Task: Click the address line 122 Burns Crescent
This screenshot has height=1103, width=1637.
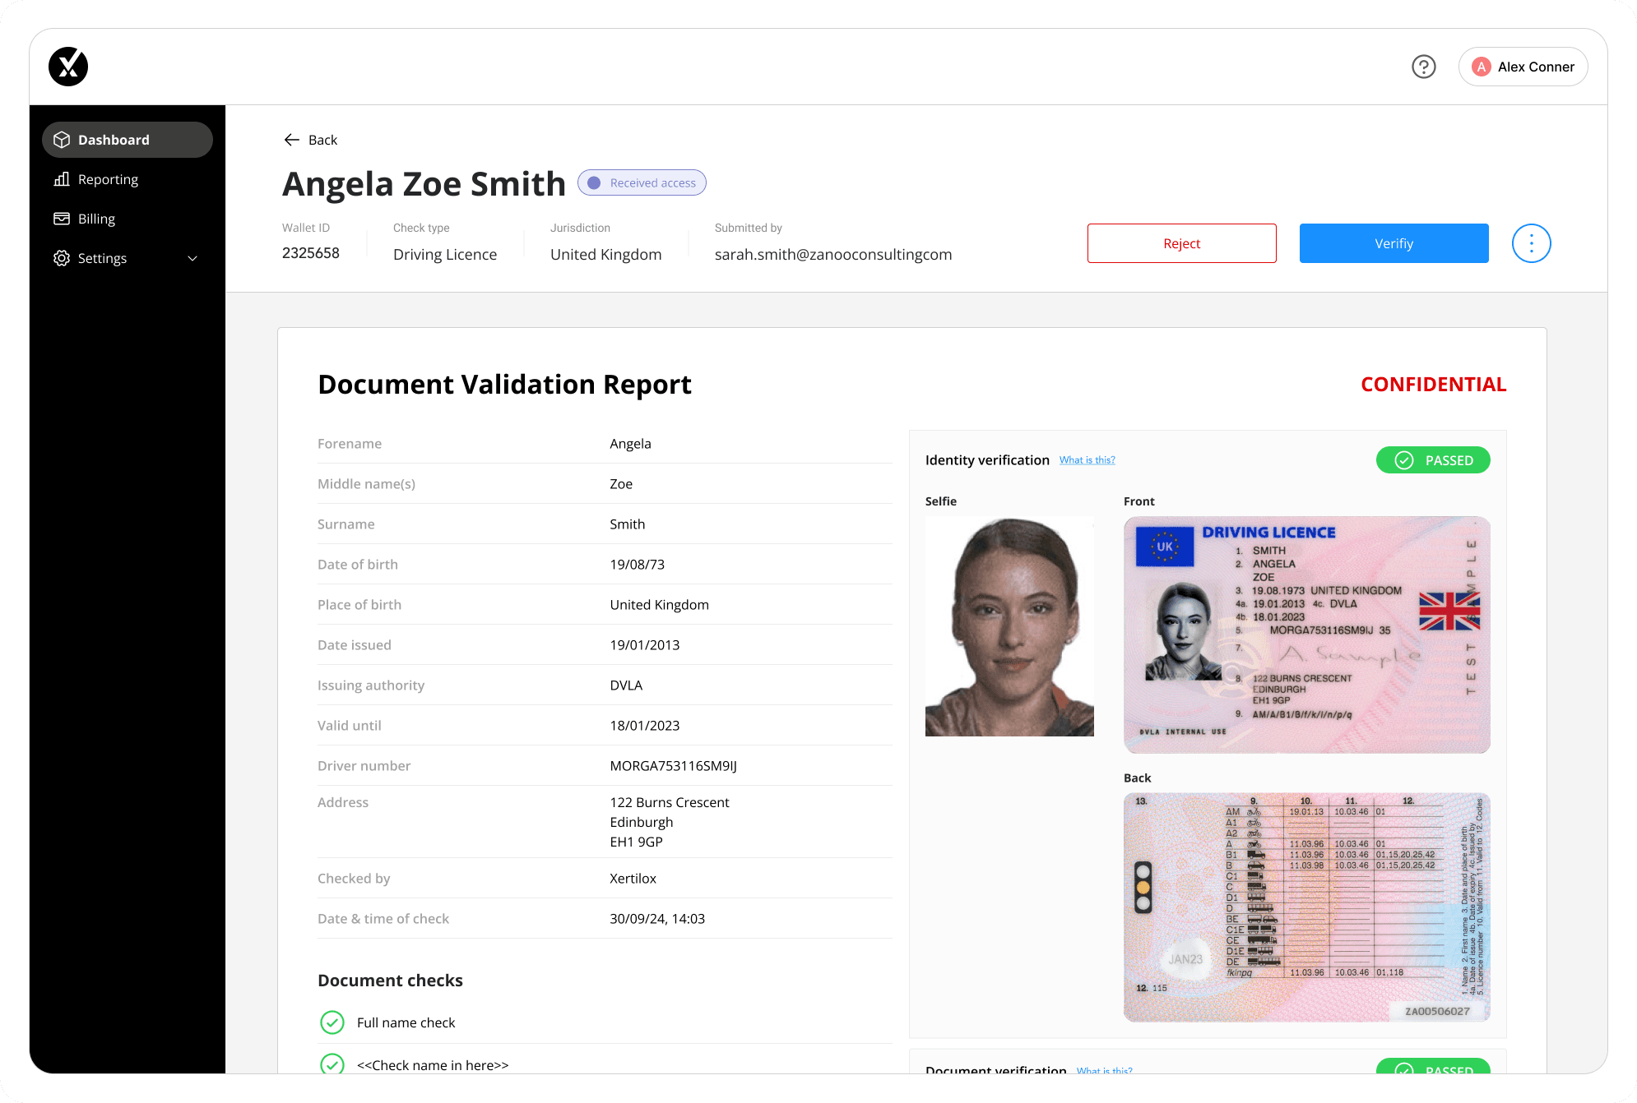Action: (670, 802)
